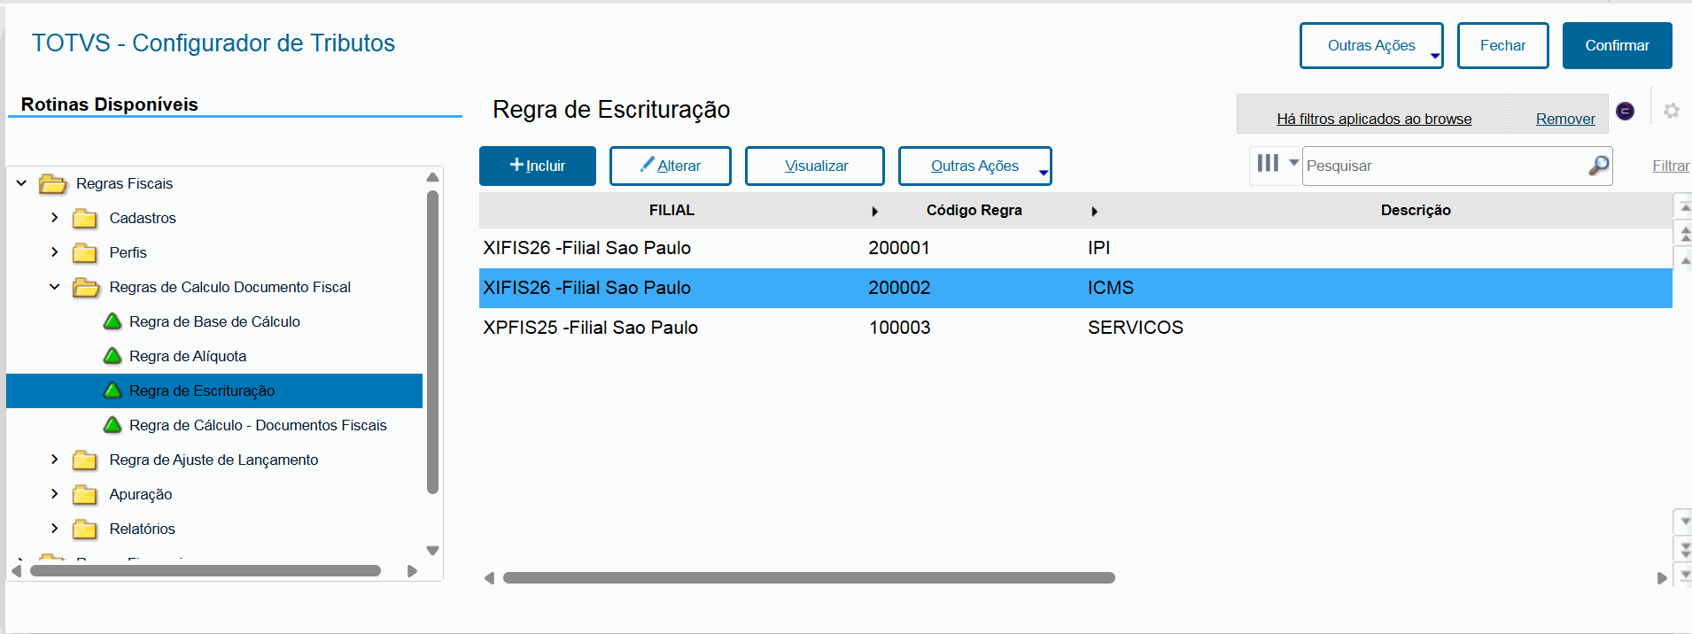Click the Pesquisar search field
The width and height of the screenshot is (1692, 634).
(x=1444, y=166)
